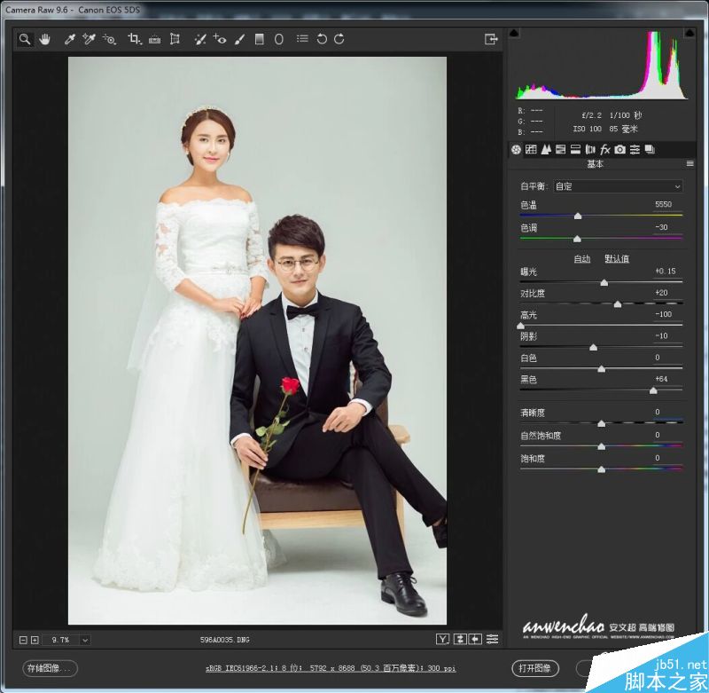
Task: Select the Spot Removal tool
Action: click(200, 39)
